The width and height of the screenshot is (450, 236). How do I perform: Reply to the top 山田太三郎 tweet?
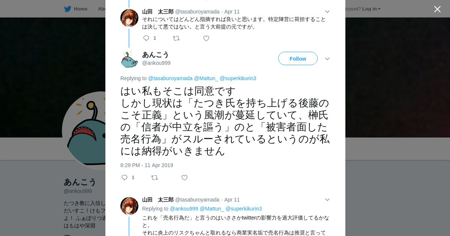click(x=146, y=38)
